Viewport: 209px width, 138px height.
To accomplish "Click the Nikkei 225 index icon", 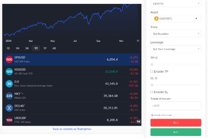I will [x=9, y=96].
